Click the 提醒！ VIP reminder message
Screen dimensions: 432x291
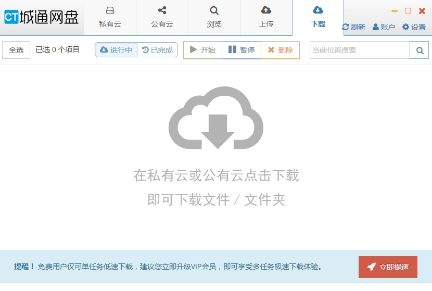pyautogui.click(x=168, y=267)
